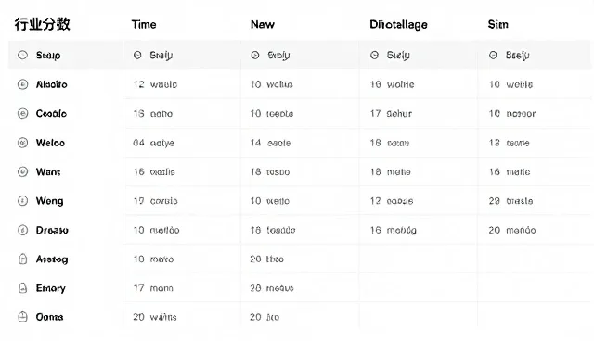The height and width of the screenshot is (341, 594).
Task: Select the icon beside Weng row
Action: 22,201
